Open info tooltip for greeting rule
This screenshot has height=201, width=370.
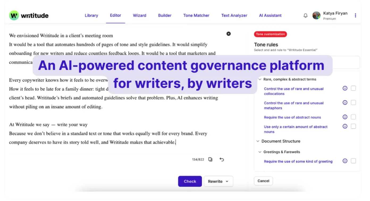click(345, 161)
